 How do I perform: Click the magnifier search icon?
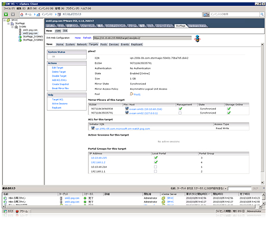[262, 14]
